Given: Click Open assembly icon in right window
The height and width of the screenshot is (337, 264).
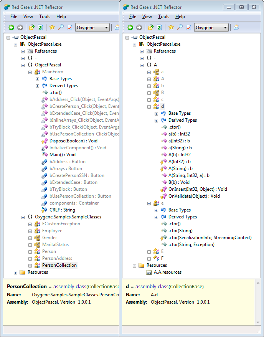Looking at the screenshot, I should click(151, 27).
